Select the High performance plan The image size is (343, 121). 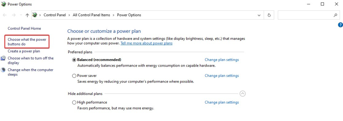coord(74,102)
